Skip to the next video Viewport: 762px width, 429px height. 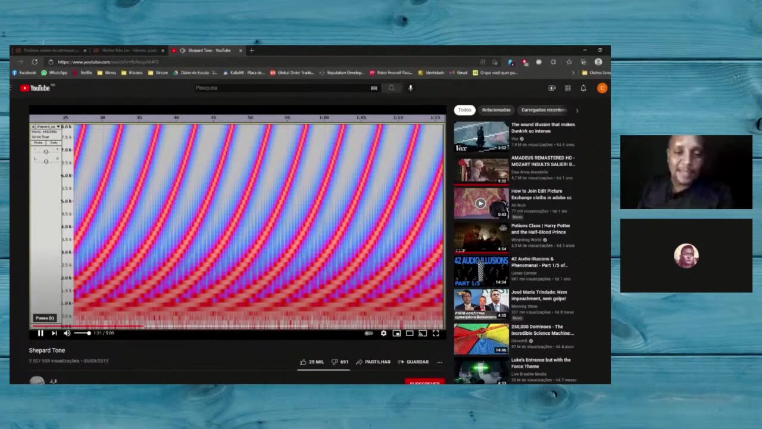(x=54, y=333)
